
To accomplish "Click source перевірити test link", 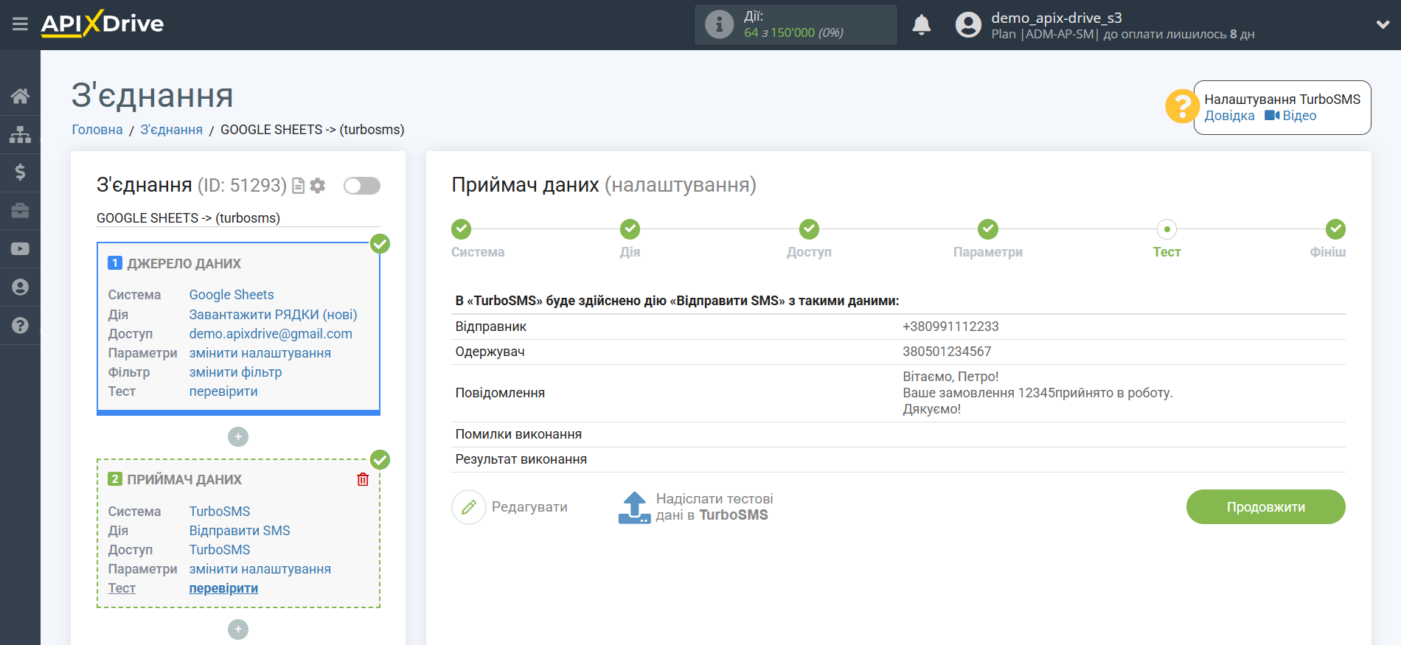I will click(223, 391).
